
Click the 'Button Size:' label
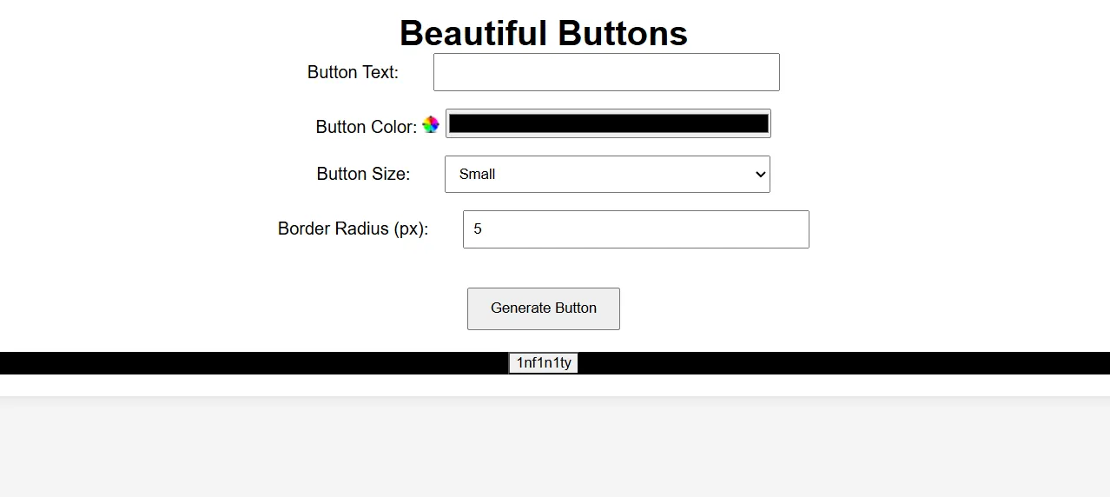pos(363,174)
